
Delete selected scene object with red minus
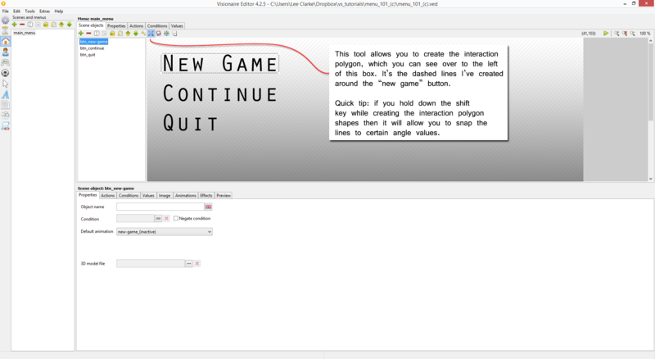pyautogui.click(x=88, y=34)
